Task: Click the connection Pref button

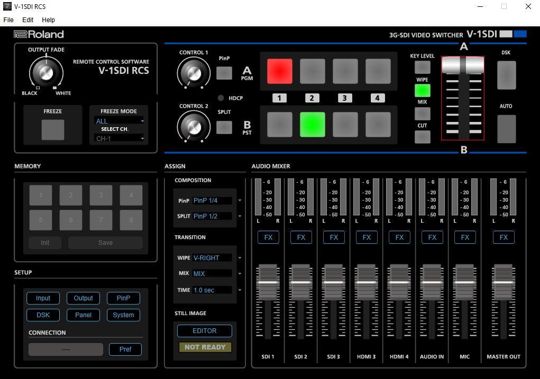Action: coord(125,349)
